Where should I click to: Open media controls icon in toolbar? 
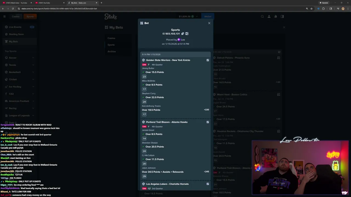[x=338, y=8]
